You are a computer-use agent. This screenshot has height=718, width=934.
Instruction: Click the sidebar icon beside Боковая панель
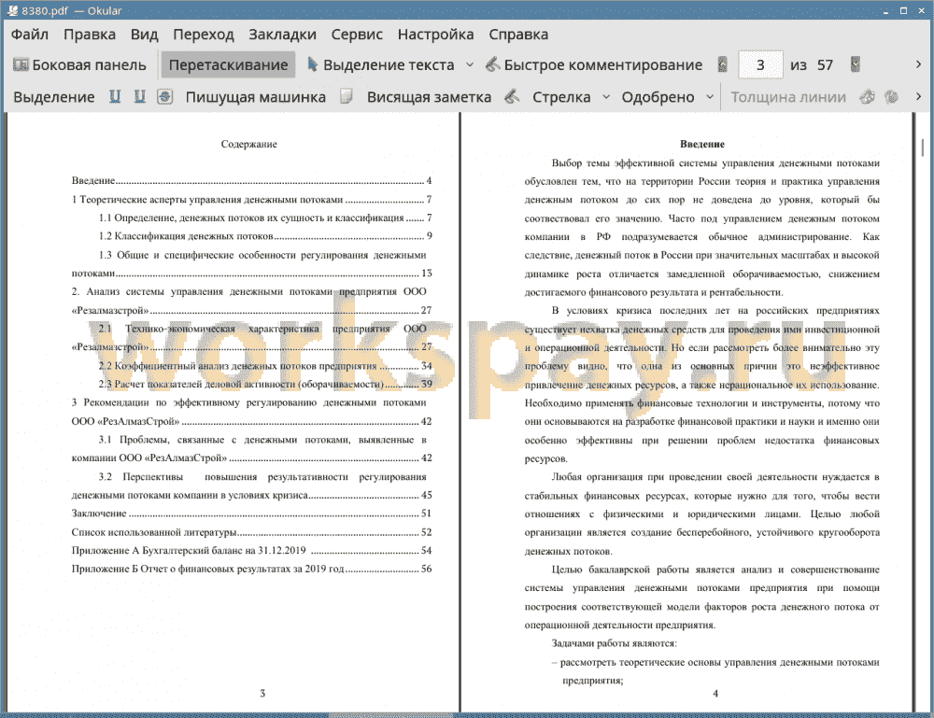pyautogui.click(x=21, y=64)
